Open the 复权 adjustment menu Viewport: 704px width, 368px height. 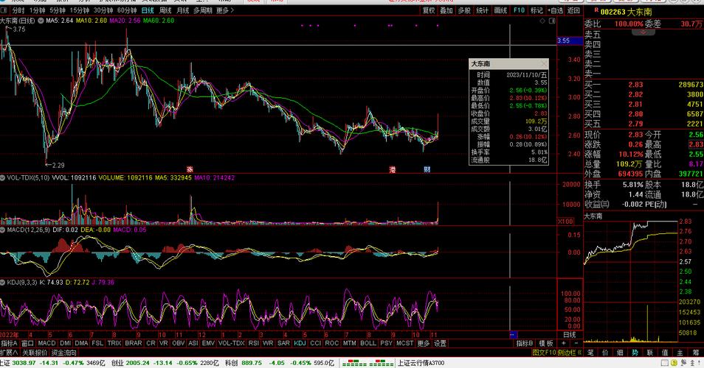point(429,10)
